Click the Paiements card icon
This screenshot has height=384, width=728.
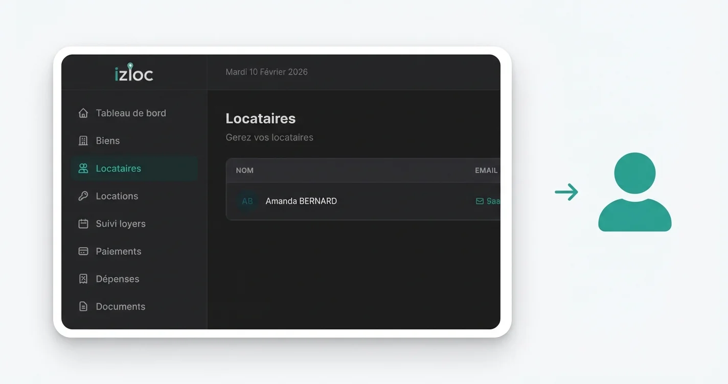tap(83, 251)
